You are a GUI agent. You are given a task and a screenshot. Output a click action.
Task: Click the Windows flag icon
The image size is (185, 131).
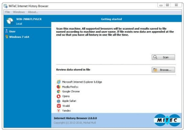7,37
